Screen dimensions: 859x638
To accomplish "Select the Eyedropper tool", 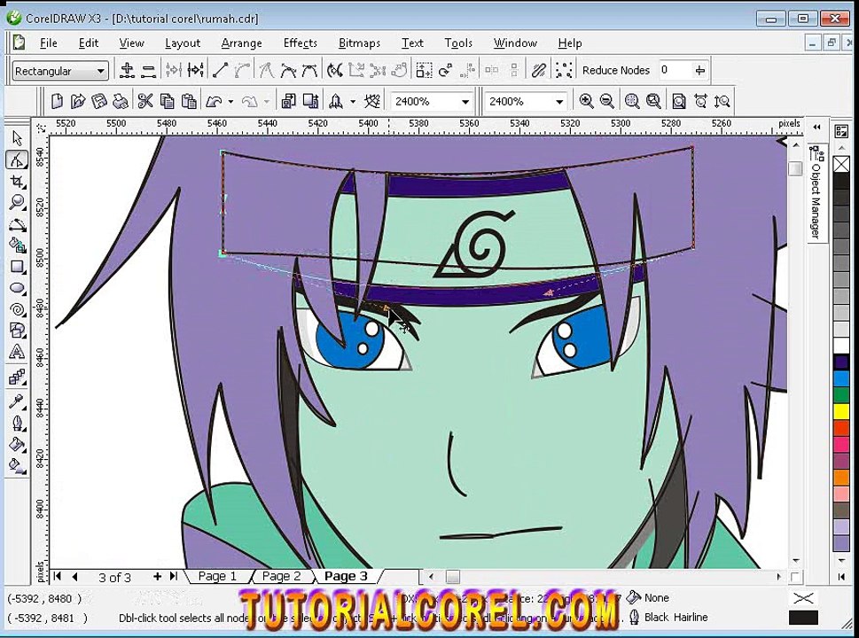I will click(x=17, y=402).
